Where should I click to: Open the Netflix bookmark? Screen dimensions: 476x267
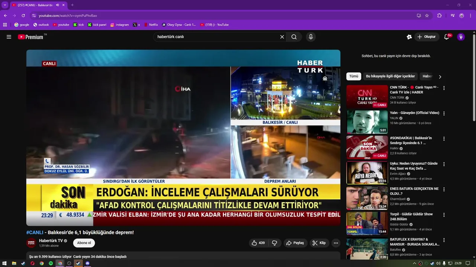(x=151, y=25)
